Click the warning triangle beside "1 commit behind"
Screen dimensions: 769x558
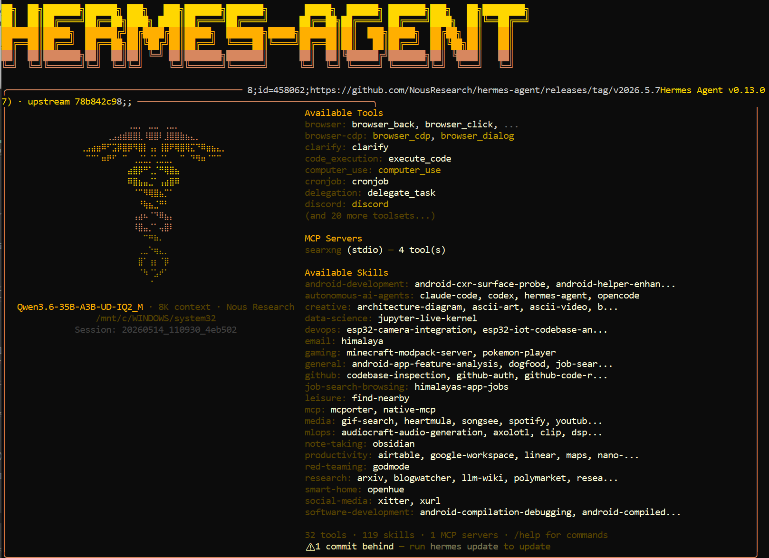pyautogui.click(x=310, y=547)
